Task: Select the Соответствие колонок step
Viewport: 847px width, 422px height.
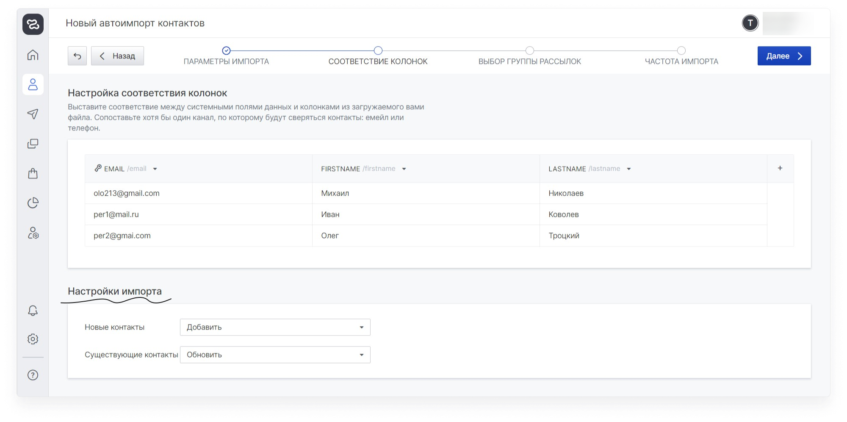Action: click(378, 56)
